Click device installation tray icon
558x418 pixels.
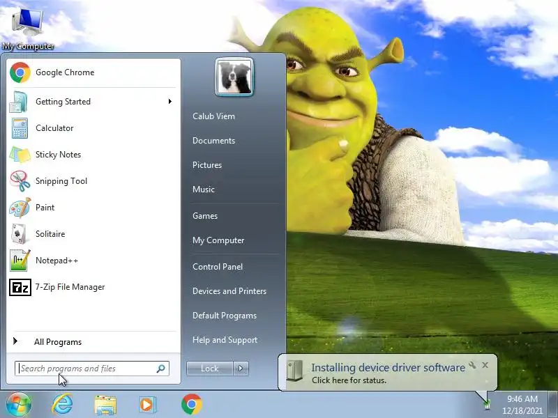coord(487,404)
